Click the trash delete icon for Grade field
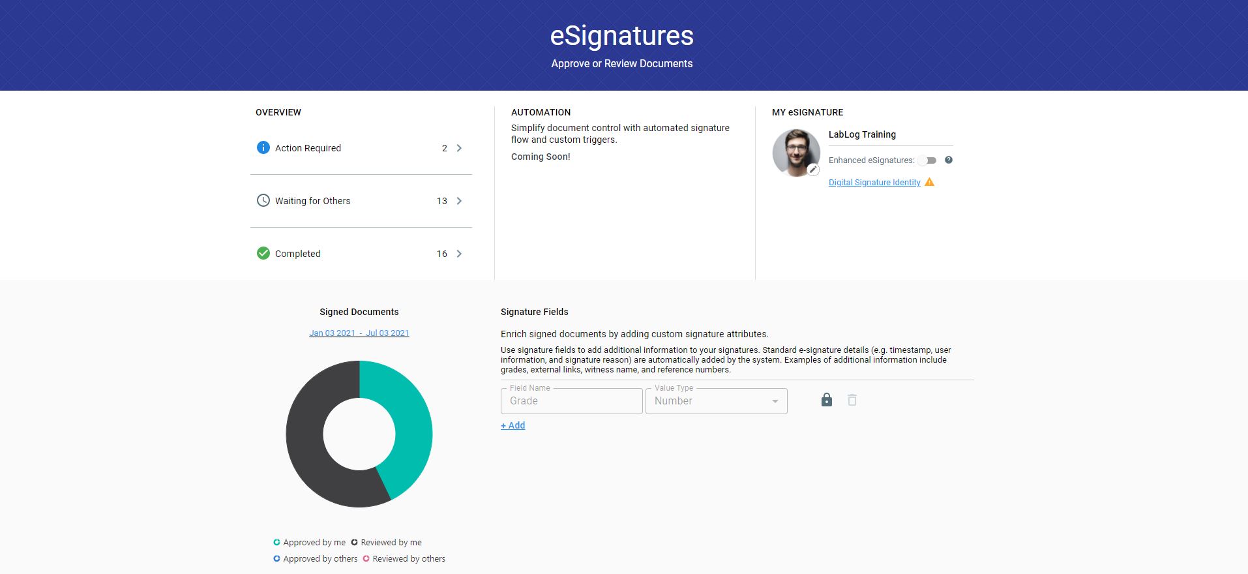The image size is (1248, 574). 852,400
